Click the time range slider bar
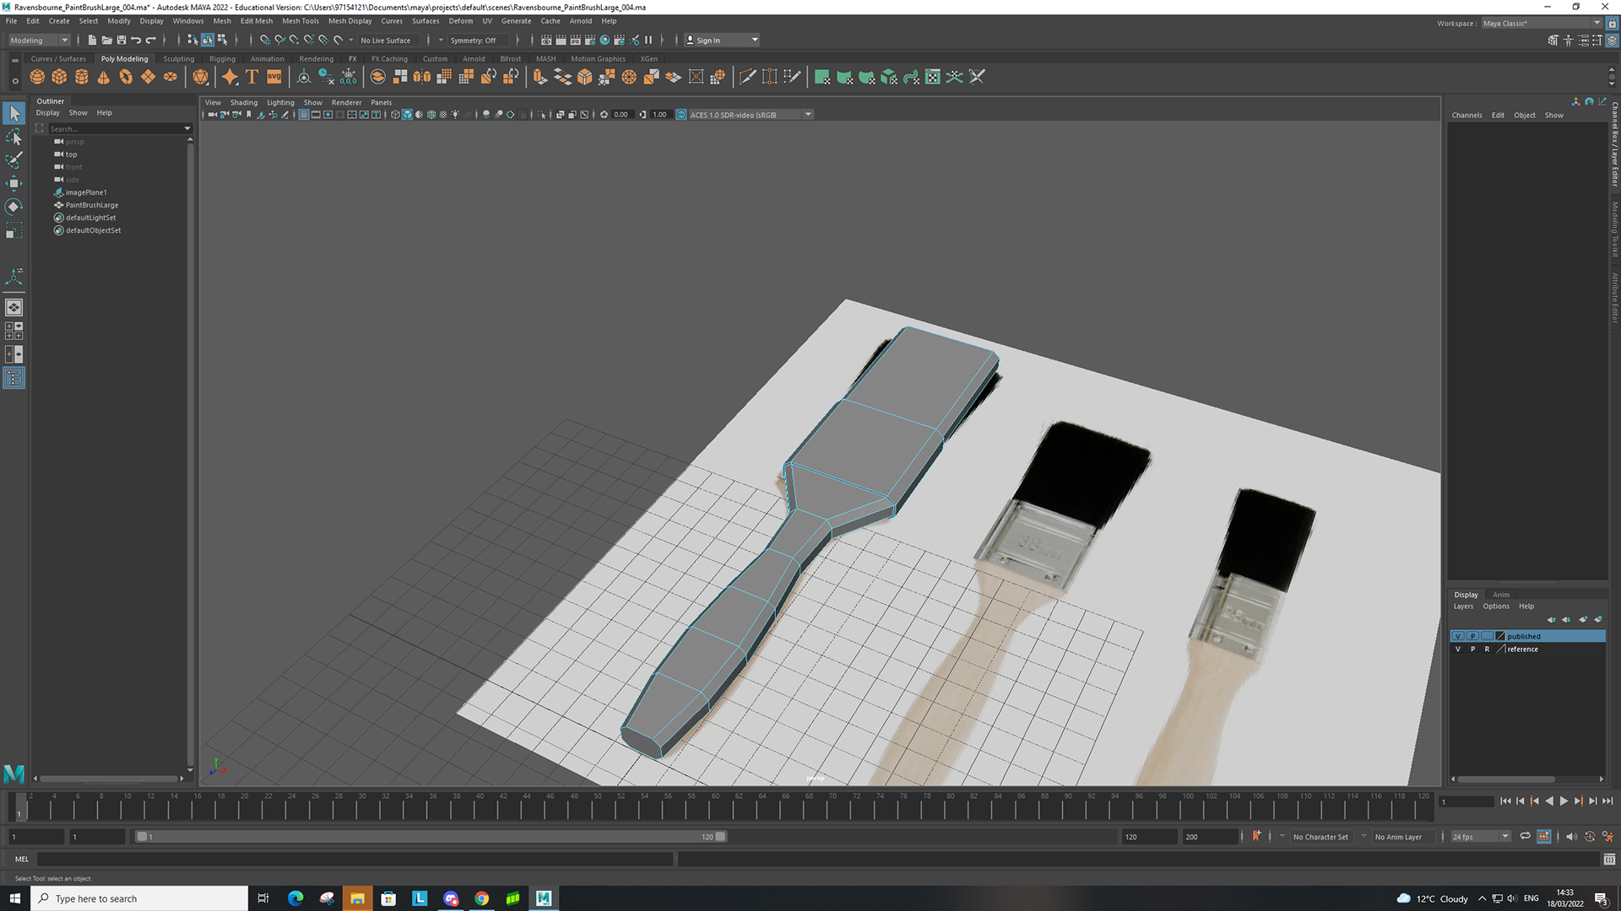 point(431,837)
